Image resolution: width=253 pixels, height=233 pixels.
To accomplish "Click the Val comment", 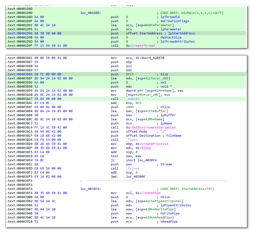I will coord(163,83).
